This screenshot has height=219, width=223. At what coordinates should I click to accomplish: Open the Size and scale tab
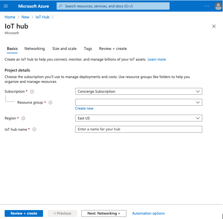(x=64, y=49)
